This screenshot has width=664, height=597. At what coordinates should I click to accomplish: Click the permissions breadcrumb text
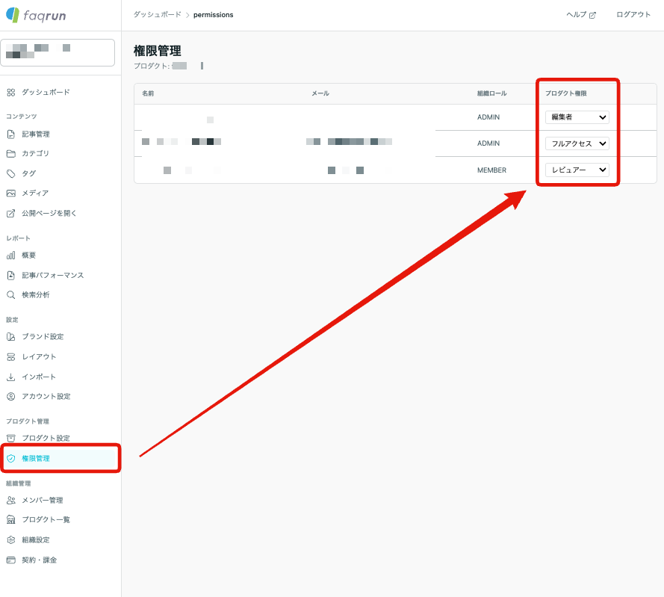[x=214, y=15]
